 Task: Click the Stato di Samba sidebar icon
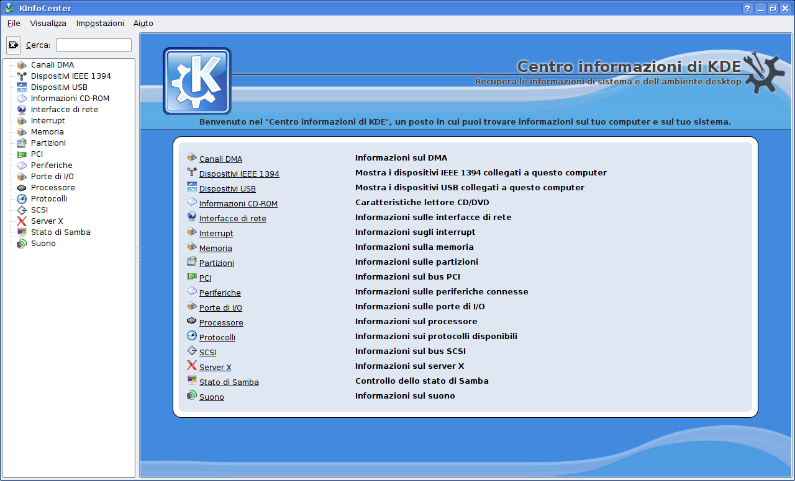click(22, 232)
